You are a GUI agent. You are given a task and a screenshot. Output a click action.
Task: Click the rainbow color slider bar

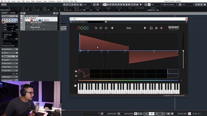[x=129, y=80]
